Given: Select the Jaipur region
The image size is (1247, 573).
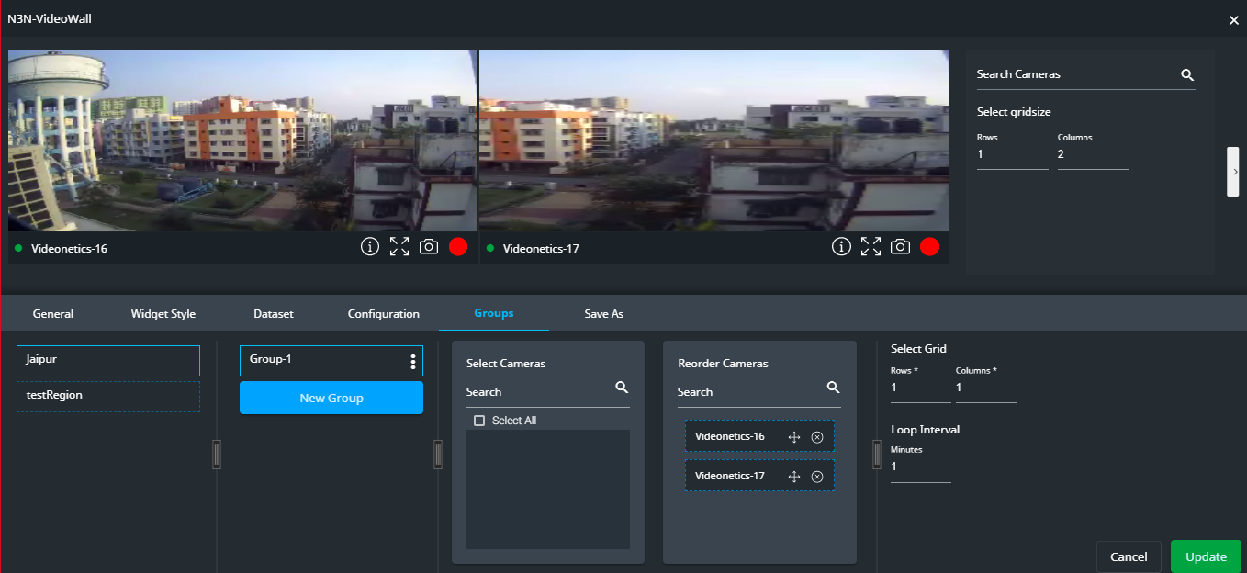Looking at the screenshot, I should point(108,361).
